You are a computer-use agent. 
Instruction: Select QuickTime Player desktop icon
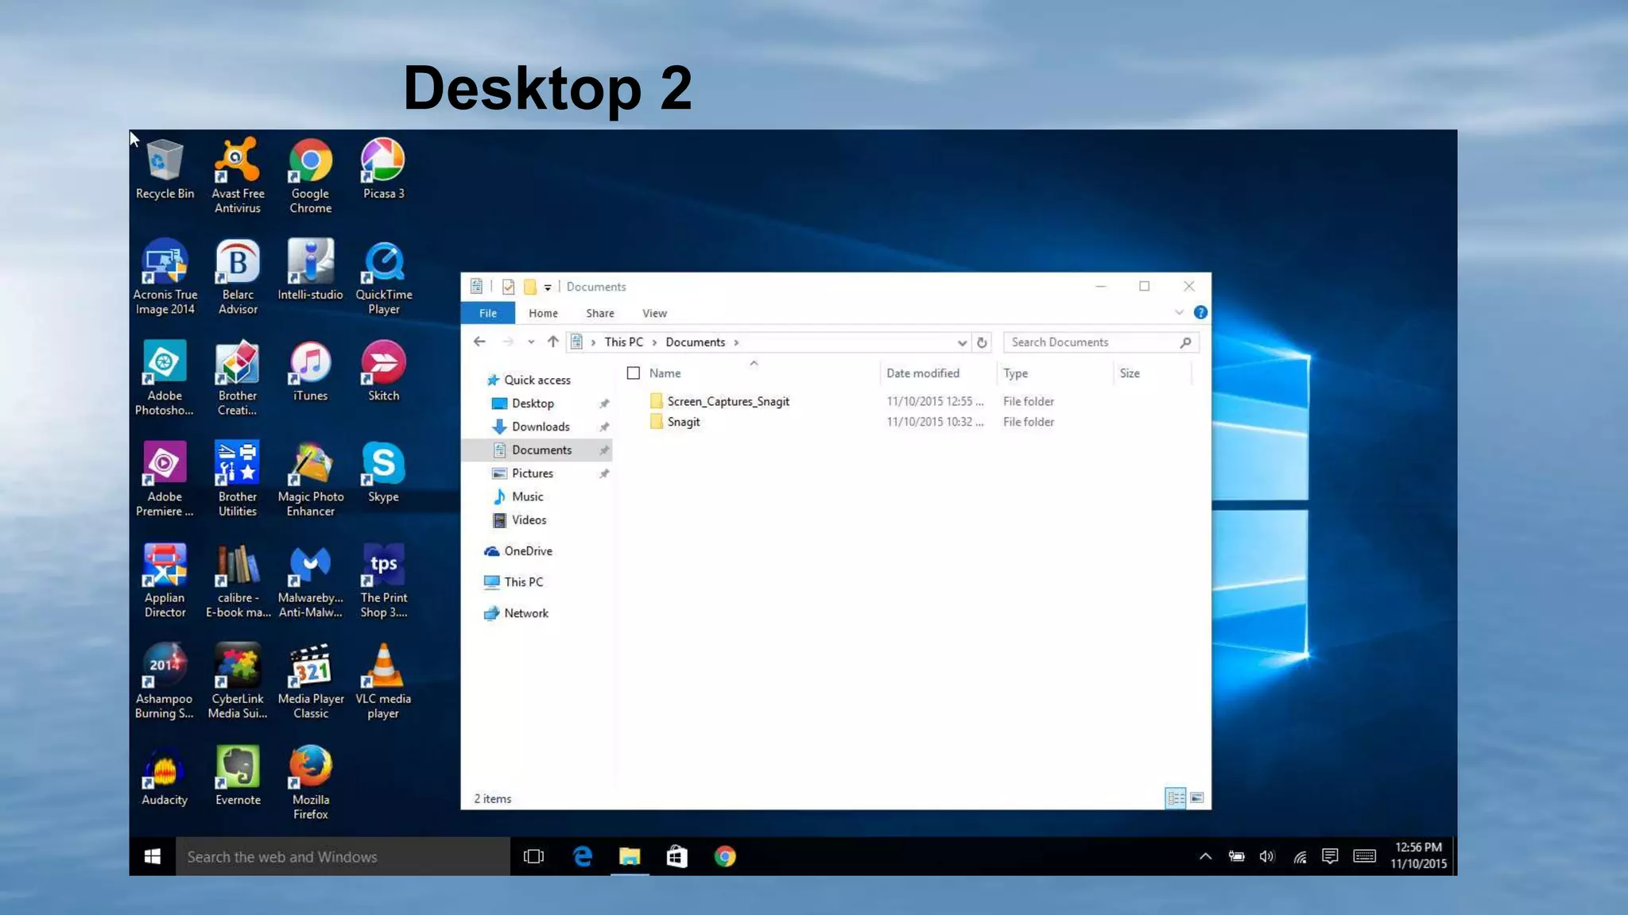[x=383, y=276]
